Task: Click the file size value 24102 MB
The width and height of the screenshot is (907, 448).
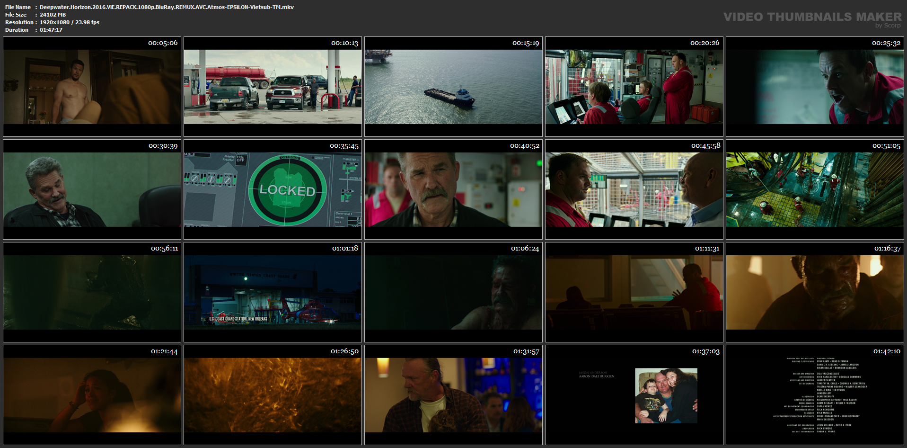Action: click(x=53, y=15)
